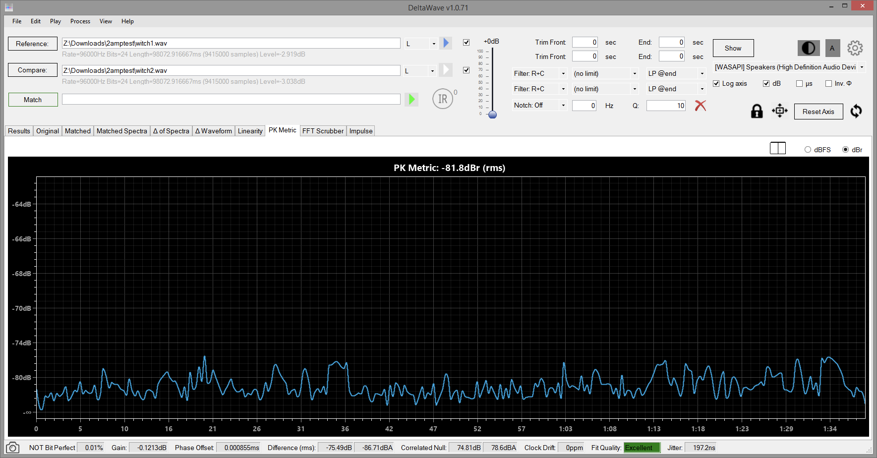Click the Compare End seconds field
Image resolution: width=877 pixels, height=458 pixels.
(672, 57)
